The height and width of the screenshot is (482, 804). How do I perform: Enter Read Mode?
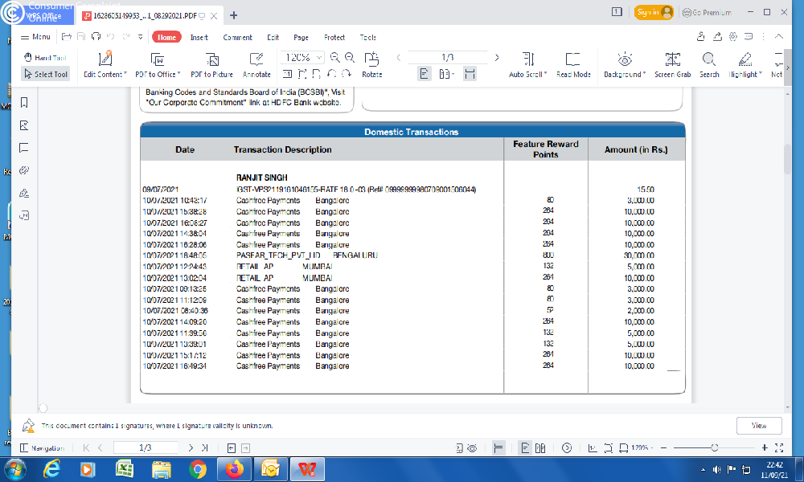coord(573,59)
